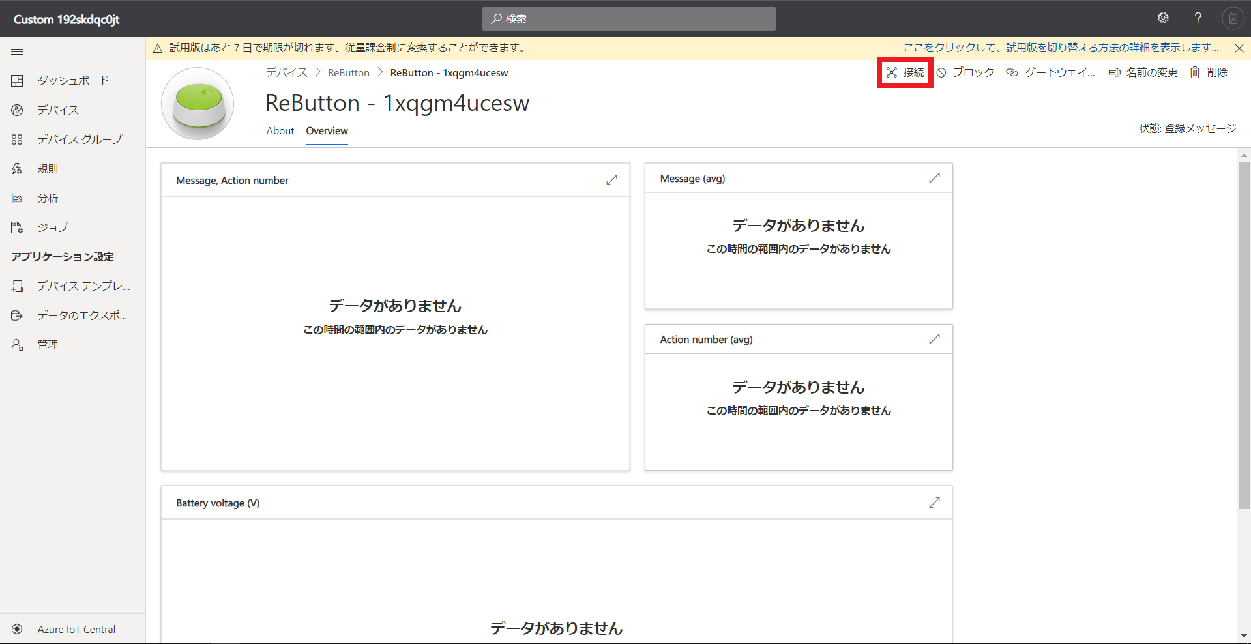Click the 削除 button label
This screenshot has height=644, width=1251.
coord(1217,72)
